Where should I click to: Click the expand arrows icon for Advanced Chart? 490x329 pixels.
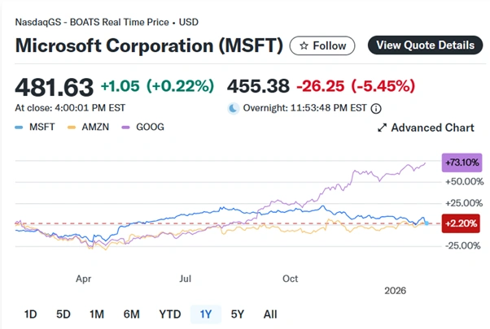click(x=383, y=128)
